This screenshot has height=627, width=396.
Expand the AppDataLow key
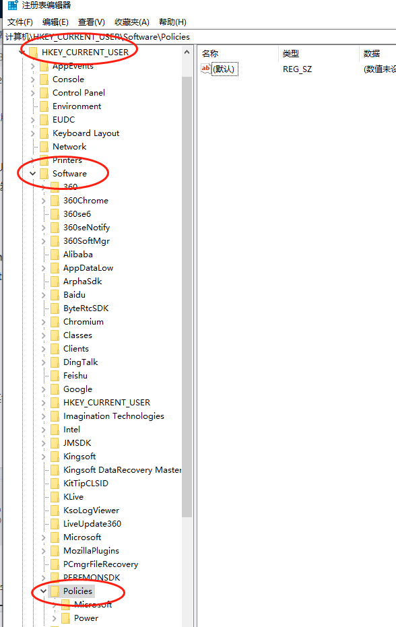pyautogui.click(x=43, y=268)
